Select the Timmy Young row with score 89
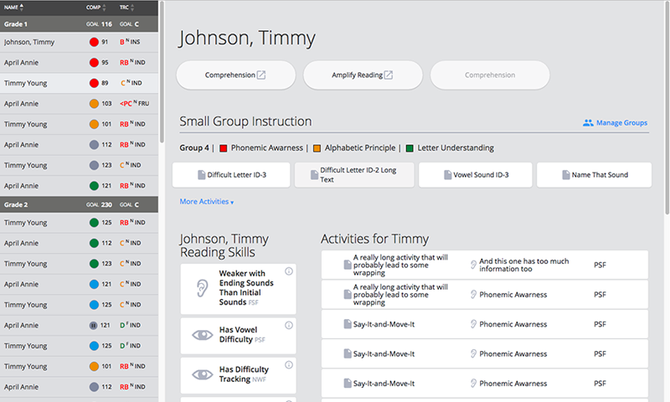 (x=79, y=83)
